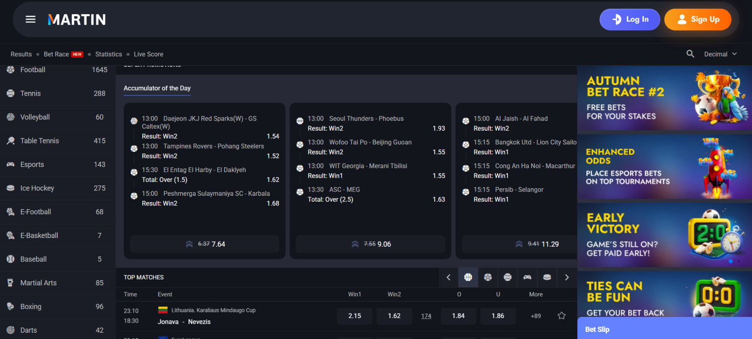Screen dimensions: 752x339
Task: Toggle Win2 odds 1.62 selection
Action: pyautogui.click(x=394, y=316)
